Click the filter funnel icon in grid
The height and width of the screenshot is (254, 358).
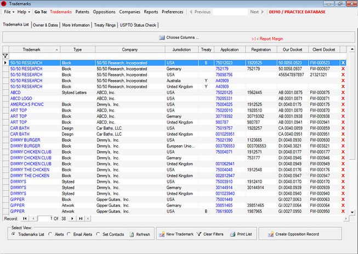(5, 56)
